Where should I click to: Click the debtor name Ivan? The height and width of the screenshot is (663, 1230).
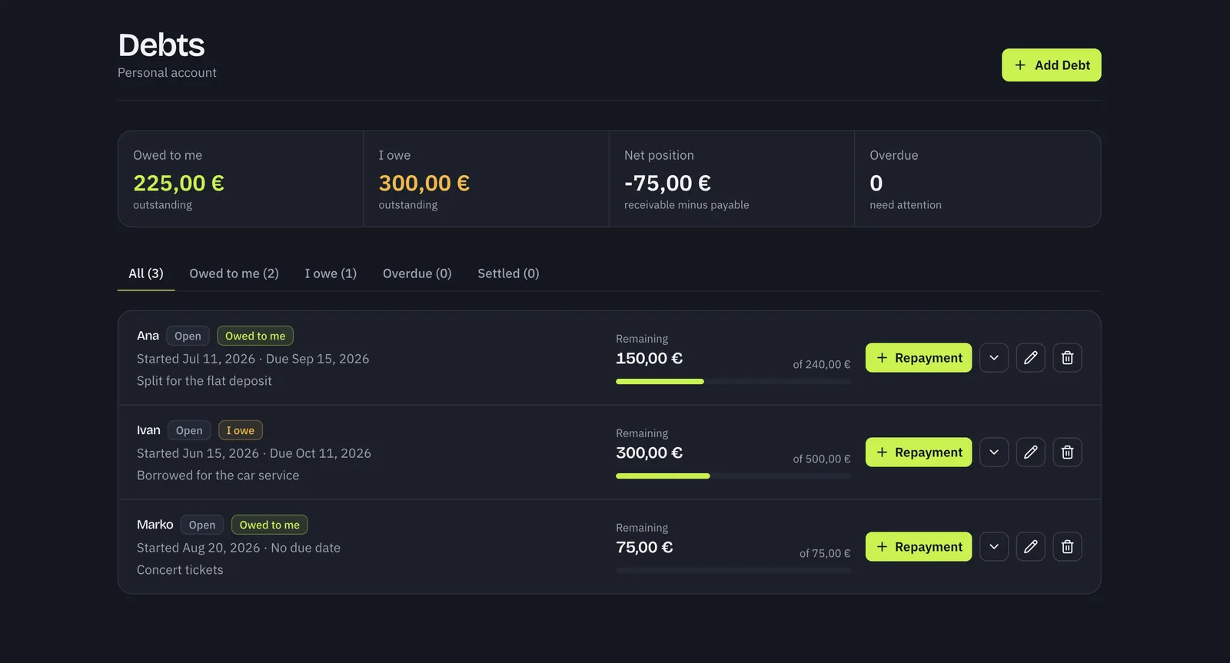tap(148, 430)
